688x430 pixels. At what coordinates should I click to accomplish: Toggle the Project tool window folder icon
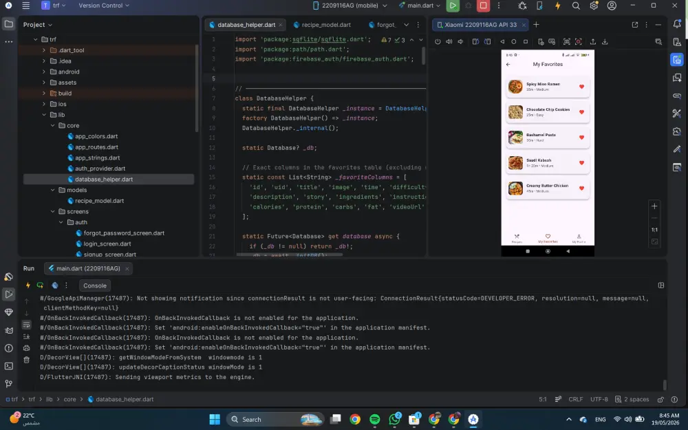pyautogui.click(x=8, y=24)
